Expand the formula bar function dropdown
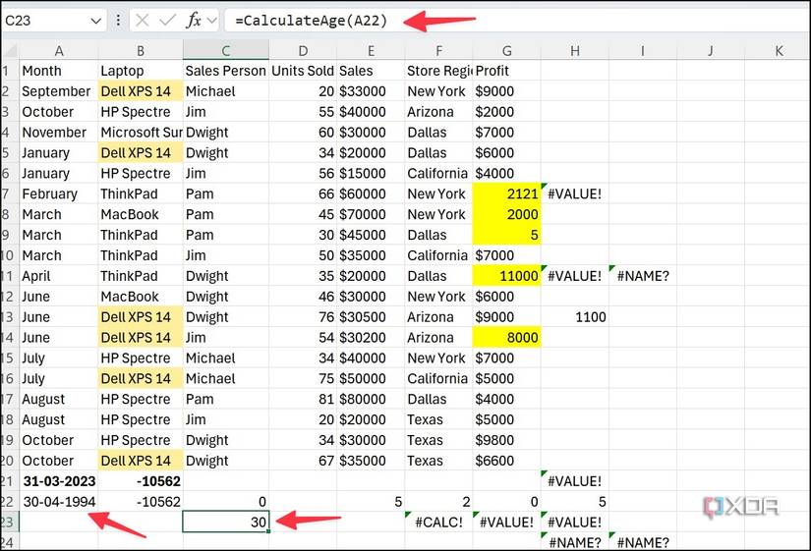 (211, 21)
